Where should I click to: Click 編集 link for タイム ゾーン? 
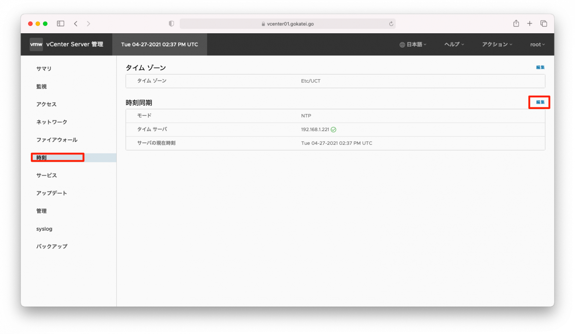(x=540, y=68)
